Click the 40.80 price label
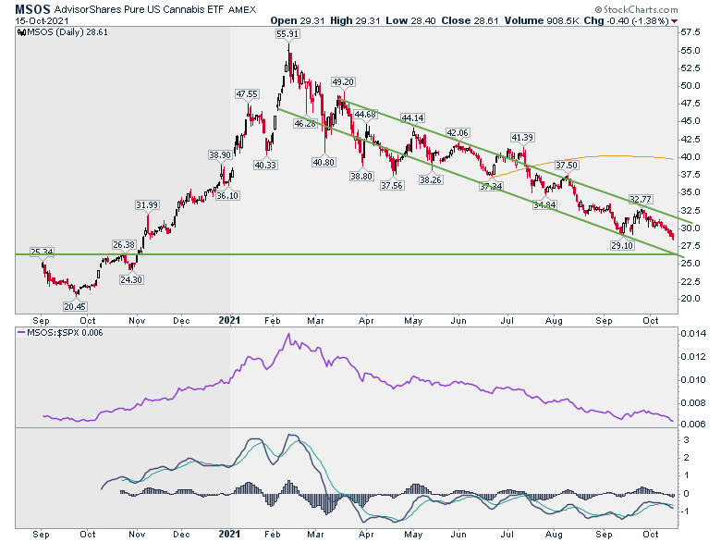Viewport: 721px width, 542px height. (324, 163)
